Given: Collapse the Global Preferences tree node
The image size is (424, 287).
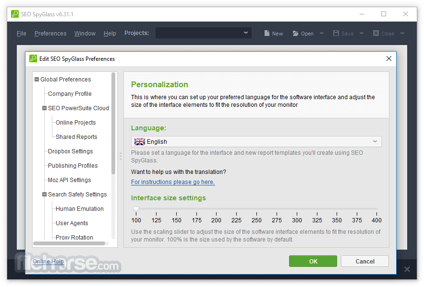Looking at the screenshot, I should tap(37, 80).
